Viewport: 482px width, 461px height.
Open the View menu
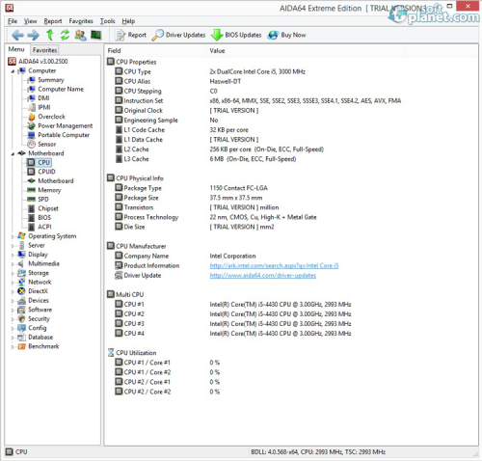pos(30,21)
